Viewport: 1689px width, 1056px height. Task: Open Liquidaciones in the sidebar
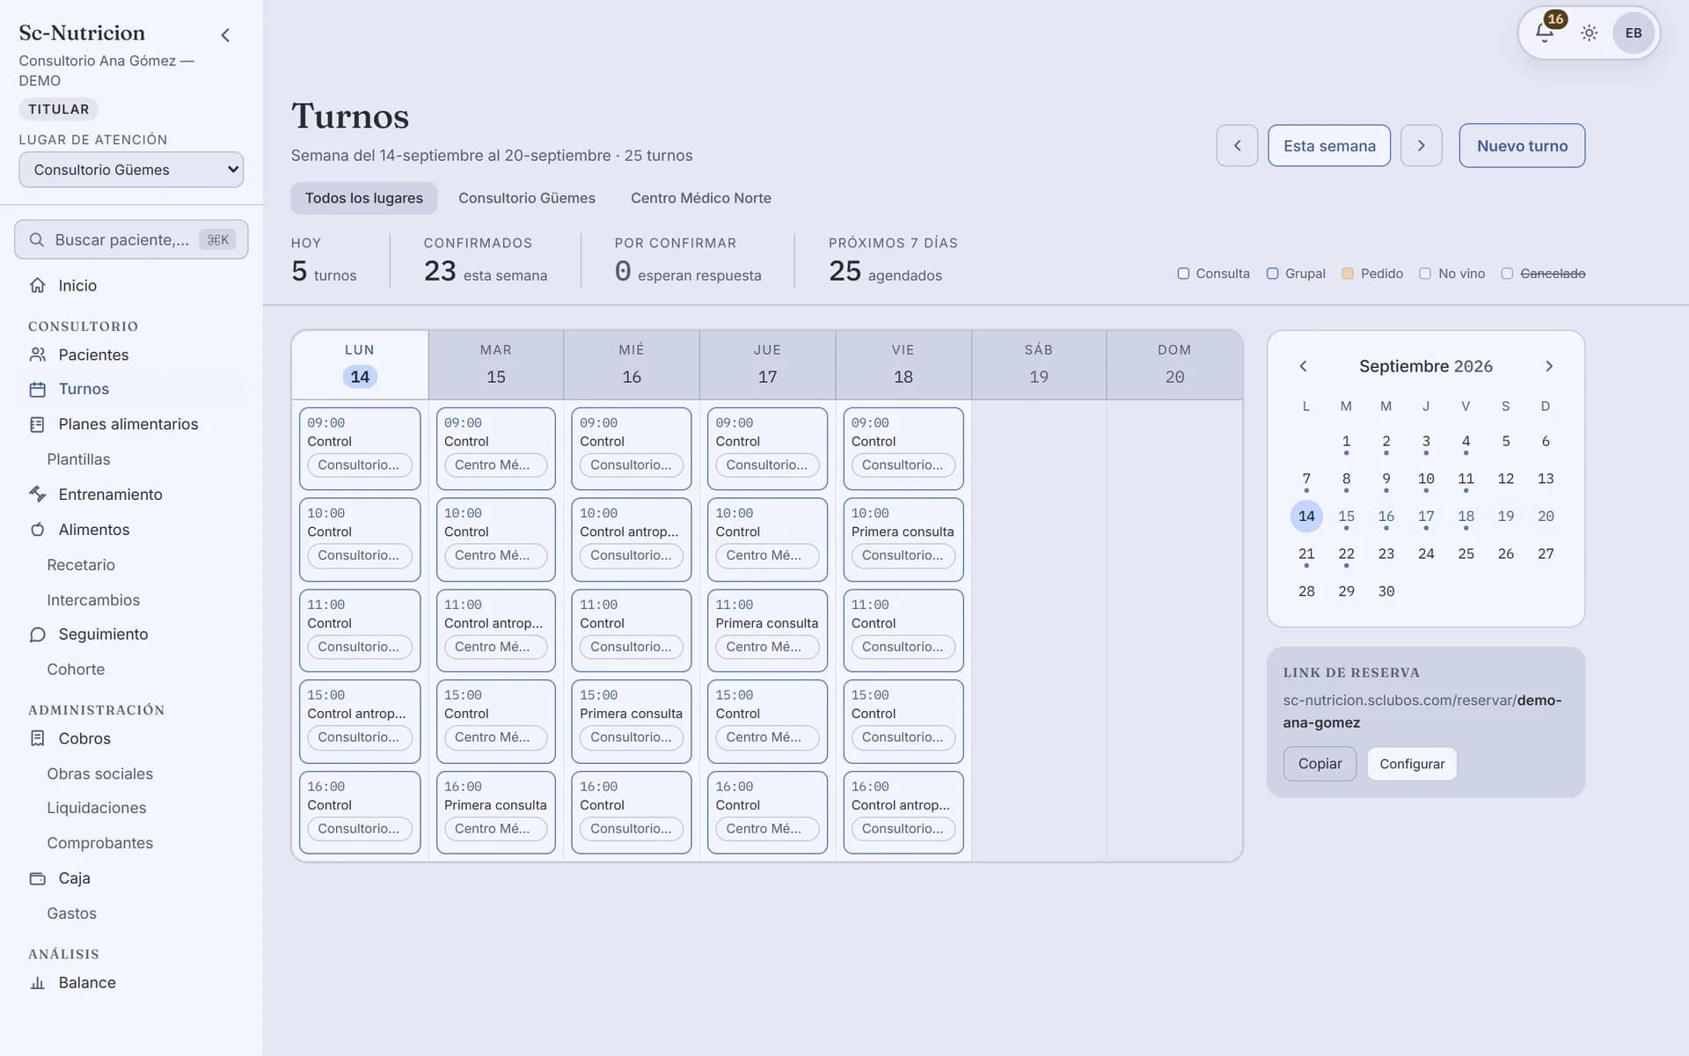pyautogui.click(x=97, y=808)
